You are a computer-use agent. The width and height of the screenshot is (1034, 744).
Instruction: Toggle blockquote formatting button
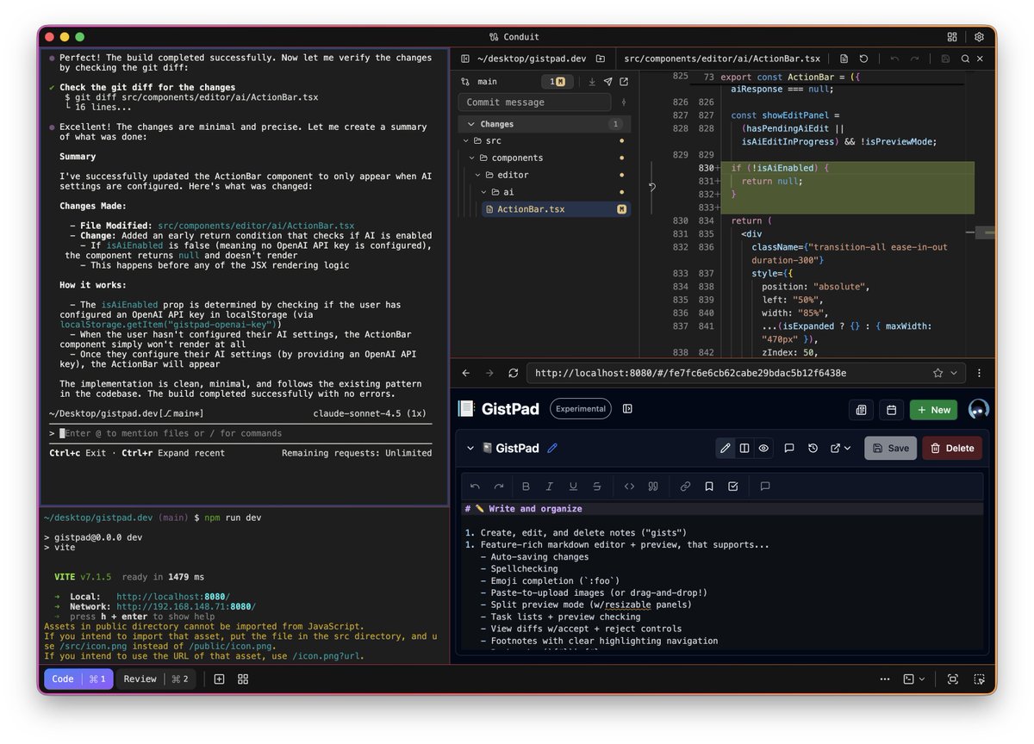(x=653, y=487)
